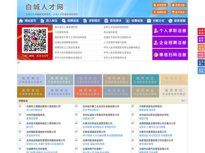Click the logo placeholder for 如家酒店连锁有限公司白城分公司
Viewport: 205px width, 153px height.
pyautogui.click(x=135, y=142)
